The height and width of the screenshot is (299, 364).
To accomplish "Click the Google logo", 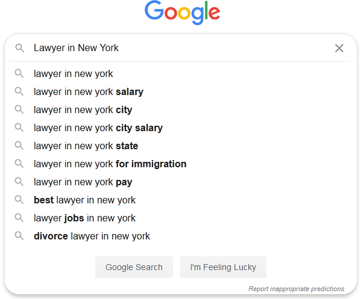I will click(x=182, y=13).
